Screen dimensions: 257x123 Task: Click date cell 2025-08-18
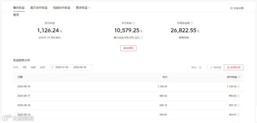pyautogui.click(x=24, y=86)
